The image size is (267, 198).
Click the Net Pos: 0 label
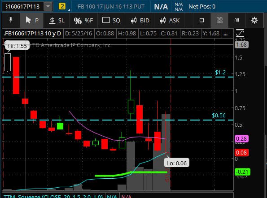[x=202, y=7]
